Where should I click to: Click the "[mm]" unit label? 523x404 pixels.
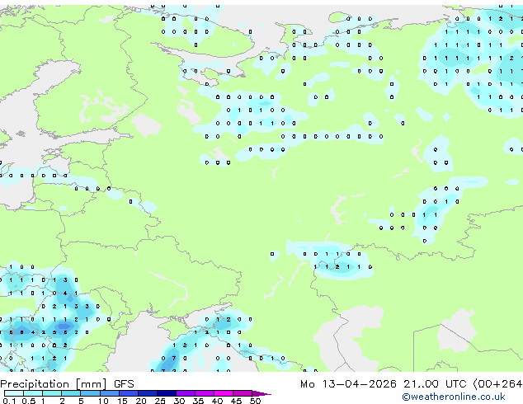92,384
